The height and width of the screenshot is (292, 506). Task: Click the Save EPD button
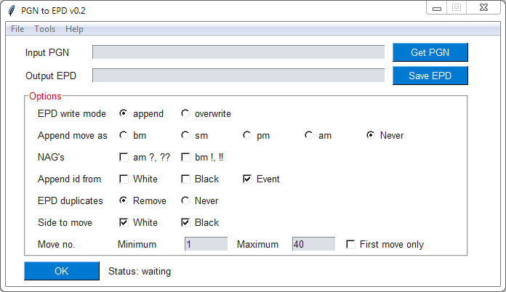430,76
